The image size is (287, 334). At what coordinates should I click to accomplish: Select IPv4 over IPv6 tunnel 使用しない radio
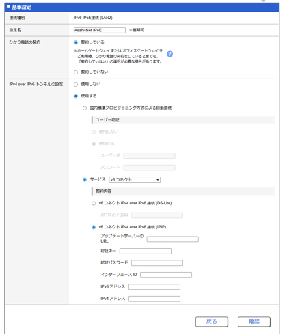point(76,85)
